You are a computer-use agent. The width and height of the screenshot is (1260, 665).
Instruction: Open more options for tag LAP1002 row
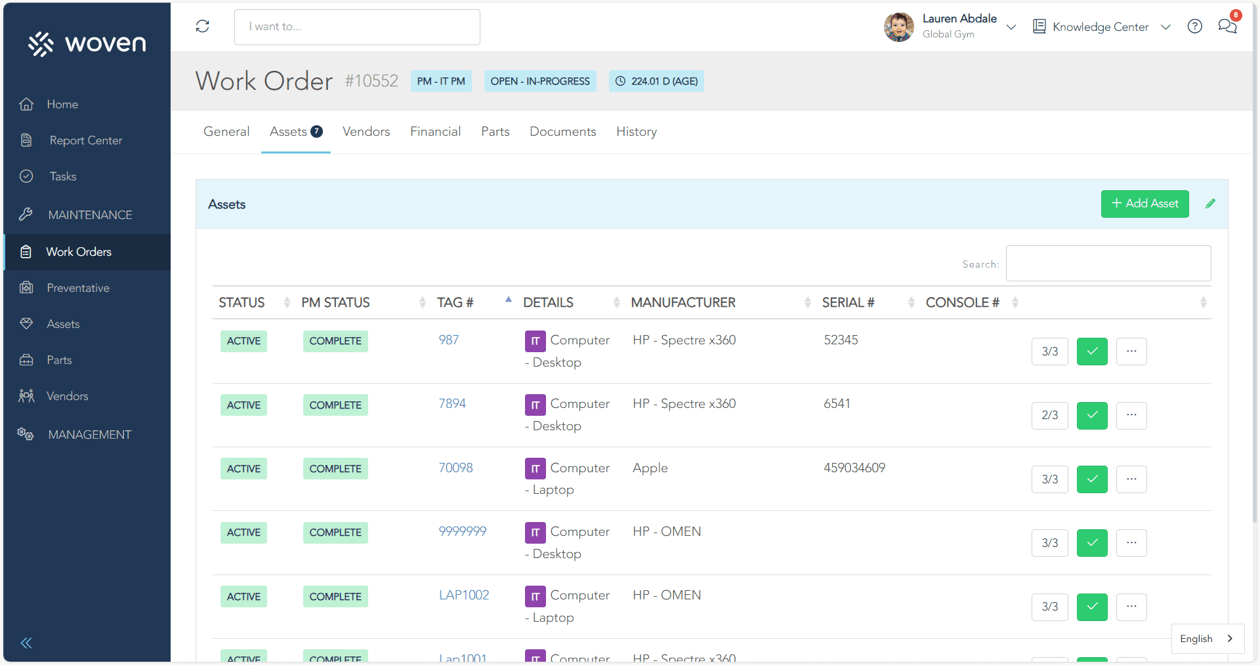pyautogui.click(x=1131, y=607)
